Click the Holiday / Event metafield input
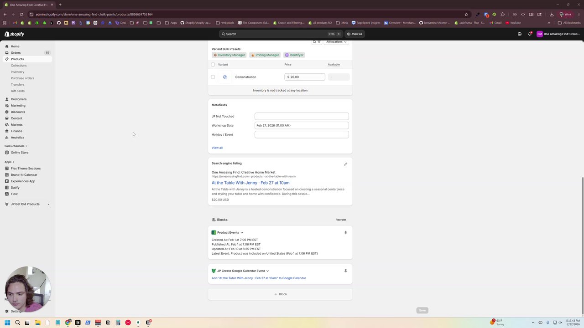This screenshot has width=584, height=328. tap(302, 134)
